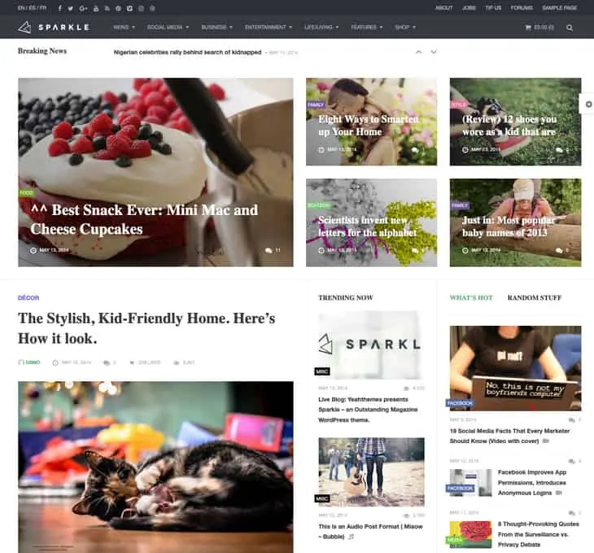Open Scientists invent new letters article
This screenshot has height=553, width=594.
[367, 226]
